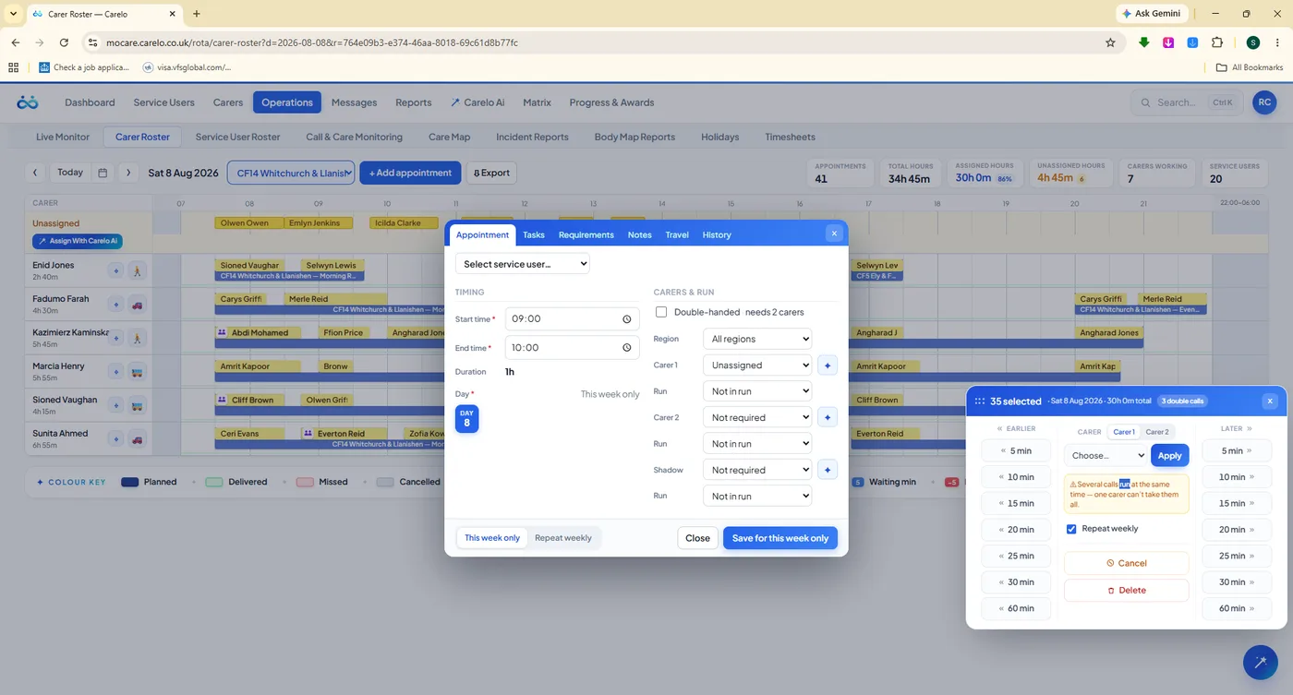
Task: Click the Search box in the header
Action: [1186, 102]
